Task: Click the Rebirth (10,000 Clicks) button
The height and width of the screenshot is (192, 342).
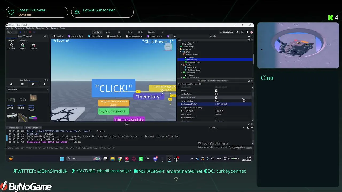Action: [129, 119]
